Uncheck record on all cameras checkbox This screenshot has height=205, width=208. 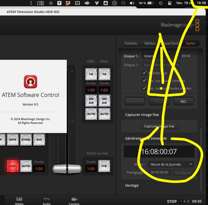click(144, 80)
